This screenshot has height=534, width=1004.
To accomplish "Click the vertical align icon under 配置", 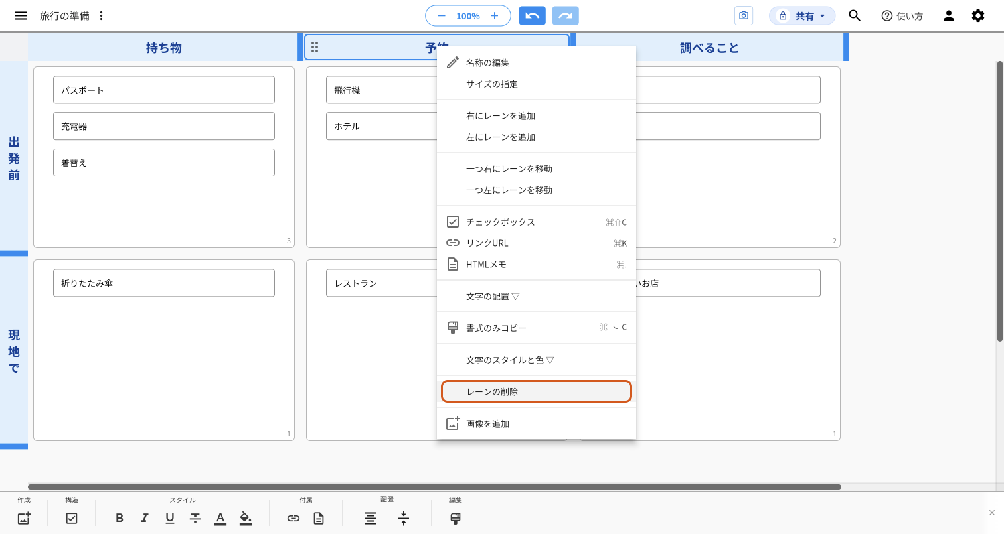I will [x=404, y=518].
